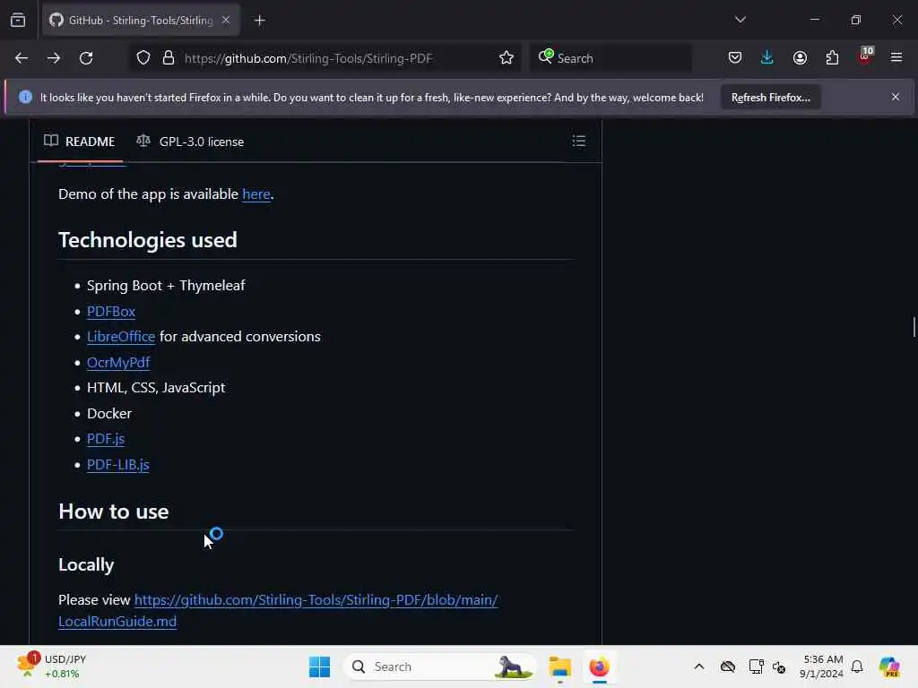
Task: Click the Docker list item
Action: coord(108,414)
